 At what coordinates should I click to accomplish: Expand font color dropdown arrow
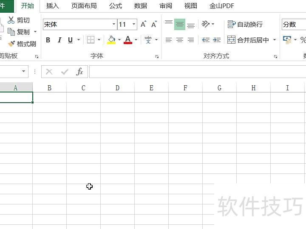pyautogui.click(x=136, y=40)
